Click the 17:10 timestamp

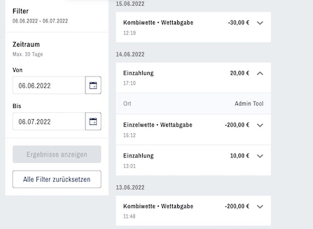pyautogui.click(x=130, y=83)
